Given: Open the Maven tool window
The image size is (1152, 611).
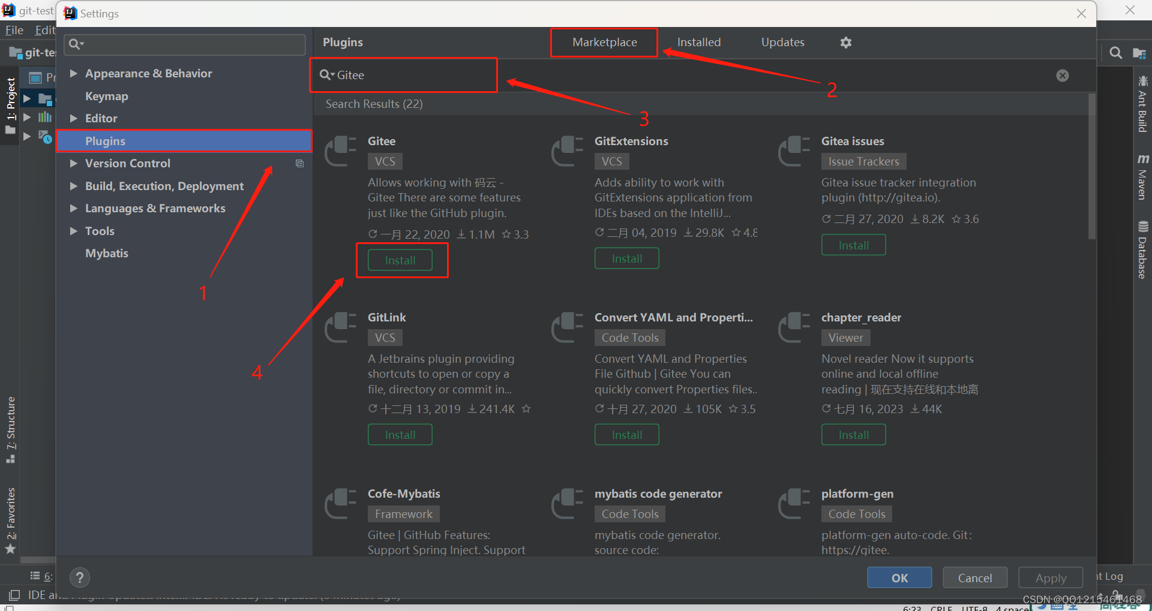Looking at the screenshot, I should 1142,177.
